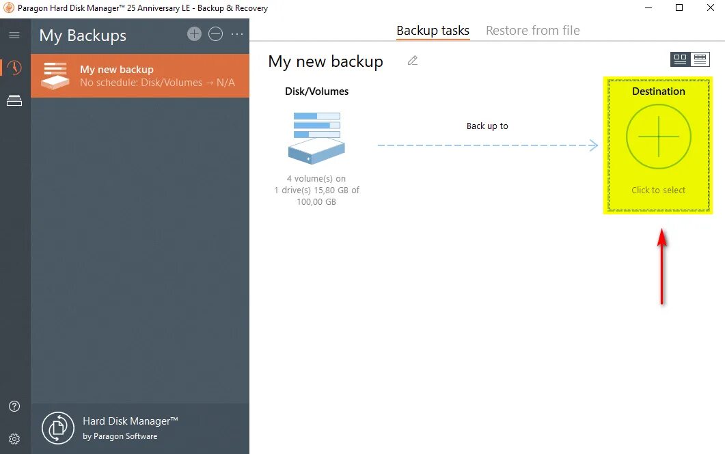725x454 pixels.
Task: Close the Paragon window
Action: (x=711, y=8)
